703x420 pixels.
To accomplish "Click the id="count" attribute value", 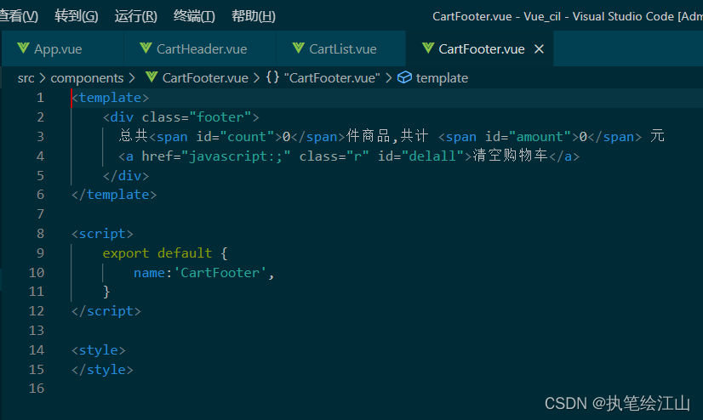I will 247,137.
